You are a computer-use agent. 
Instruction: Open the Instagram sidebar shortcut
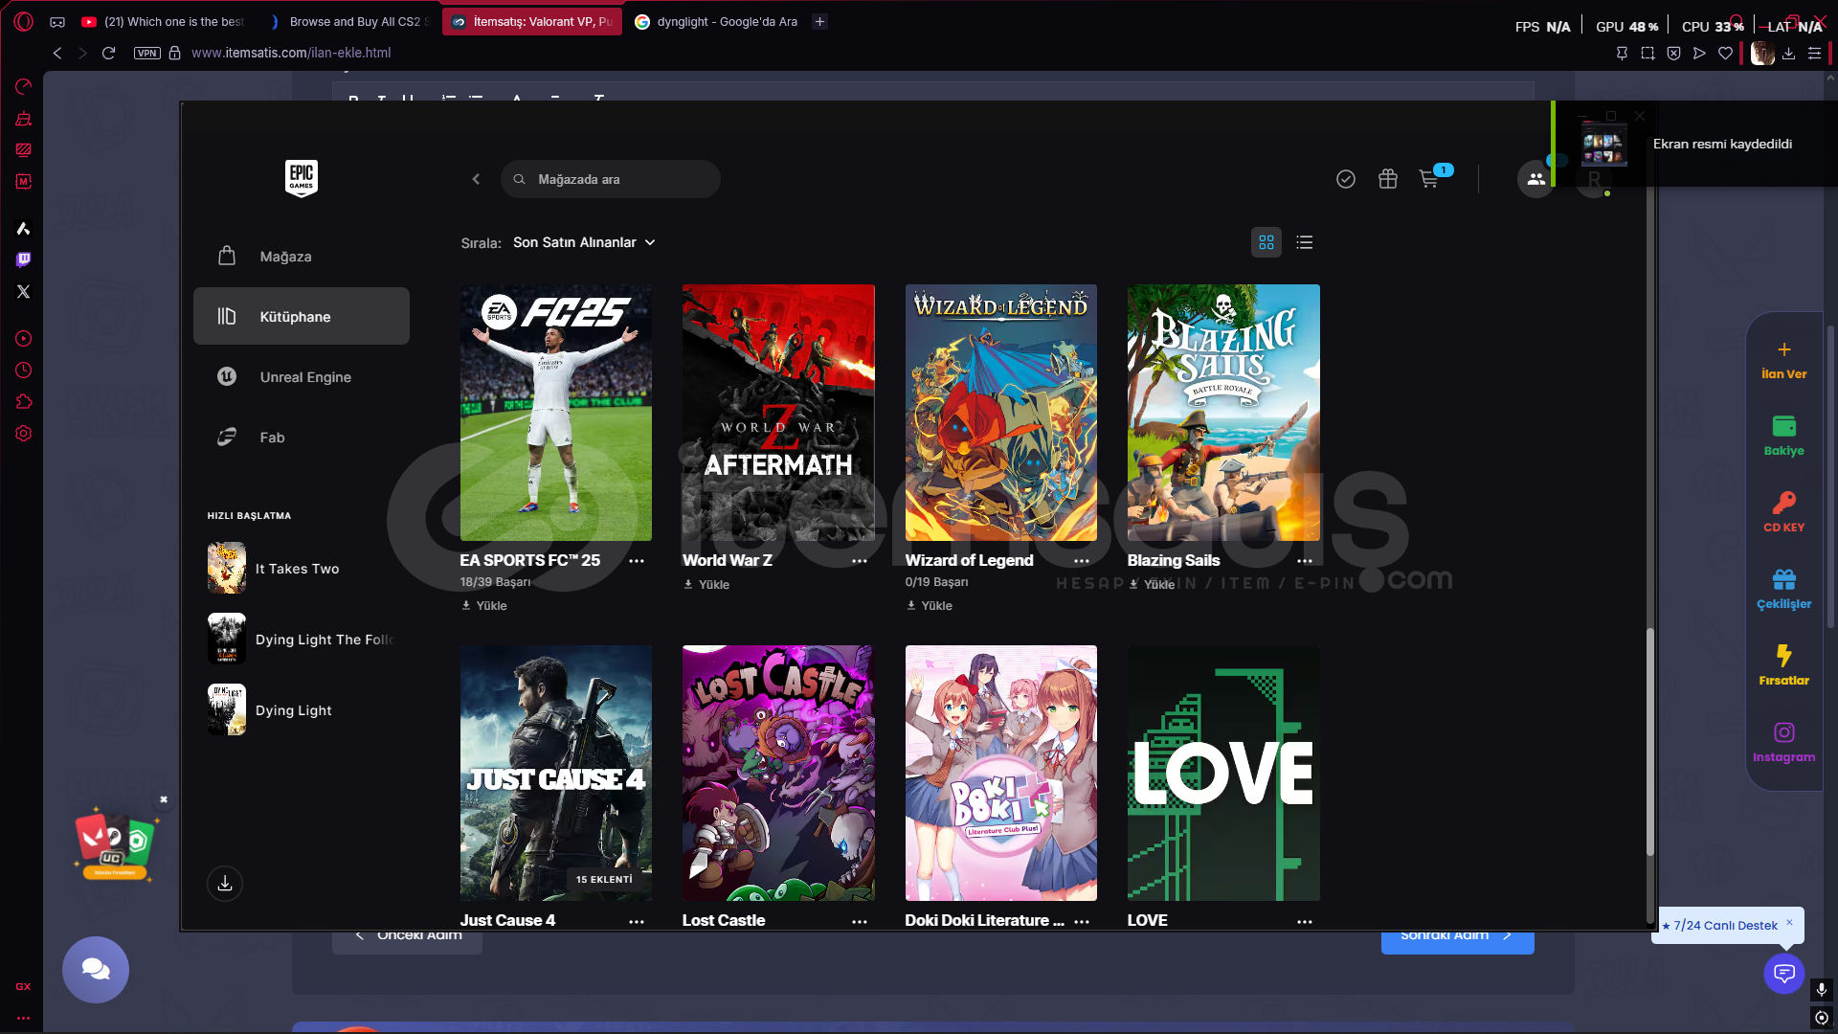point(1783,741)
